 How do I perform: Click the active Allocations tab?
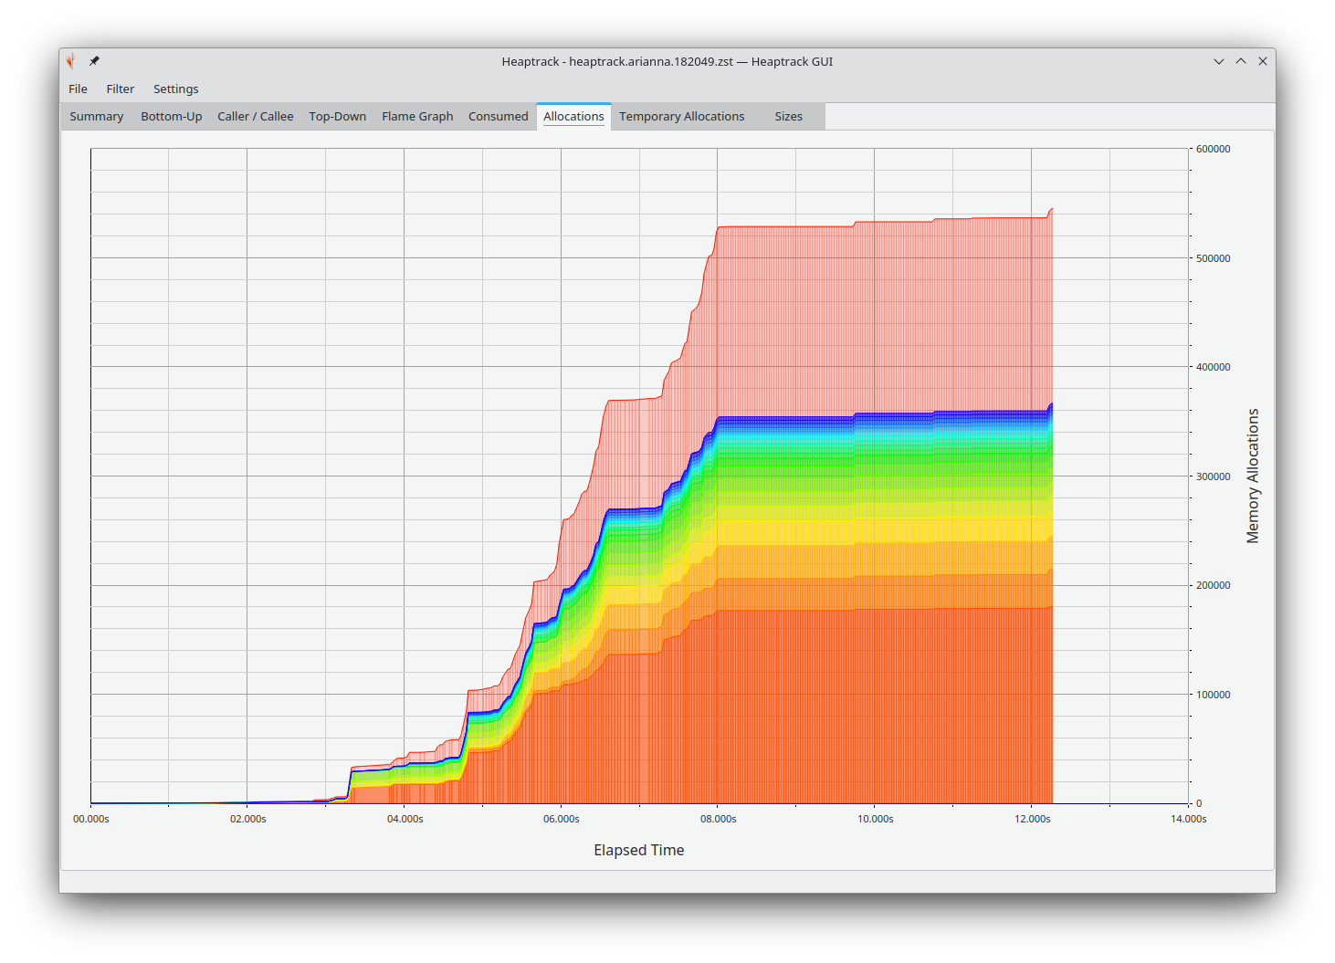(573, 116)
